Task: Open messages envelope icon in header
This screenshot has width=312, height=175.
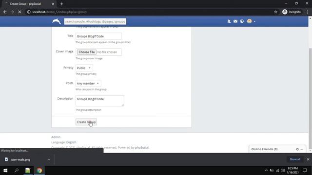Action: coord(235,21)
